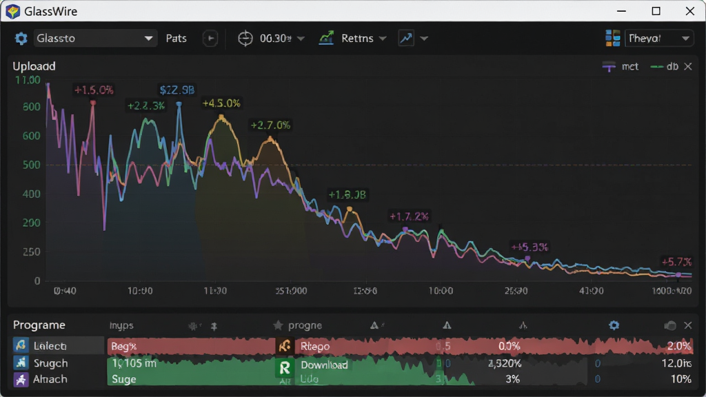Screen dimensions: 706x397
Task: Select the Pats tab
Action: [176, 39]
